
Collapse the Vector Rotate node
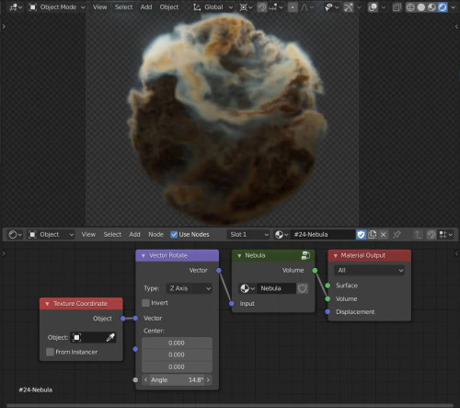tap(143, 256)
